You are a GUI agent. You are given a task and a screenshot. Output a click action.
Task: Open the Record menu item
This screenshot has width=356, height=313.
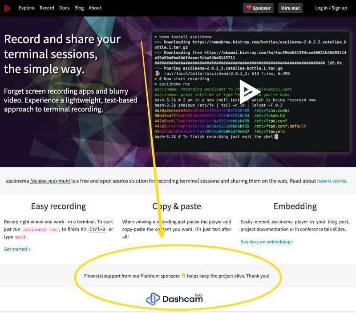[47, 8]
